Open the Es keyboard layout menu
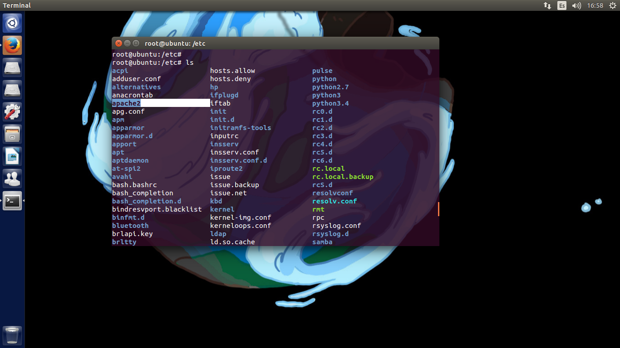Screen dimensions: 620x348 coord(562,5)
